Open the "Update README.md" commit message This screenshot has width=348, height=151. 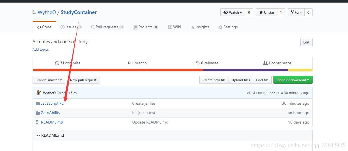pos(150,122)
